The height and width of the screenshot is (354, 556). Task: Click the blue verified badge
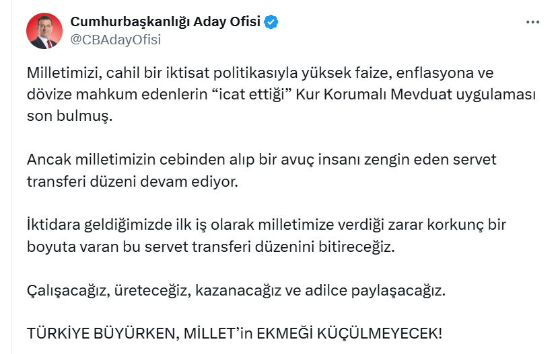tap(271, 22)
